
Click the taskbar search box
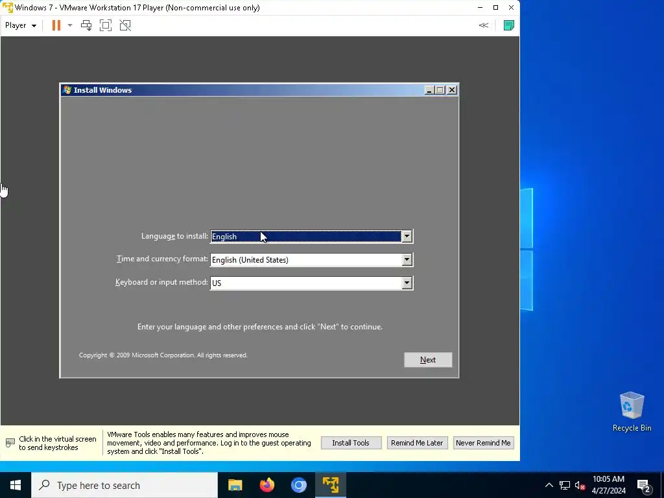124,485
